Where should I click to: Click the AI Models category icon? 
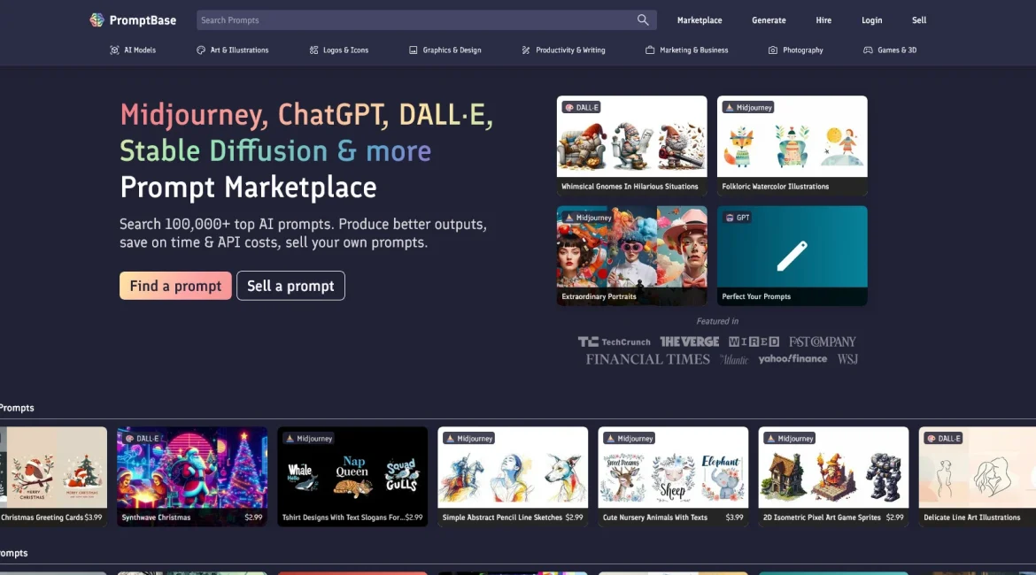click(x=114, y=50)
